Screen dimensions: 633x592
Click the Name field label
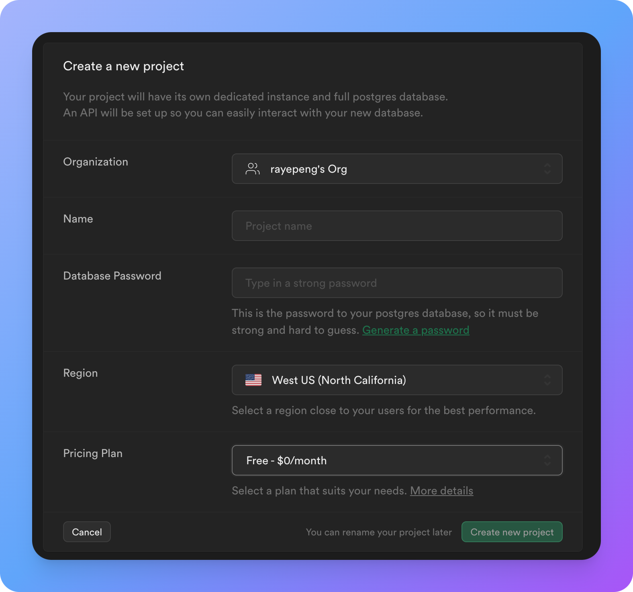(78, 219)
